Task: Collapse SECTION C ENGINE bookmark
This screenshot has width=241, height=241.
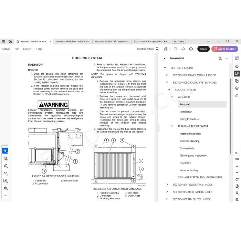Action: pyautogui.click(x=165, y=67)
